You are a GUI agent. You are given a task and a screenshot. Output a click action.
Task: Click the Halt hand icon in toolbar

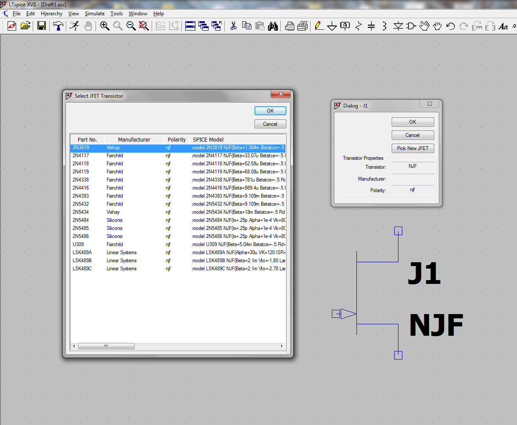88,26
